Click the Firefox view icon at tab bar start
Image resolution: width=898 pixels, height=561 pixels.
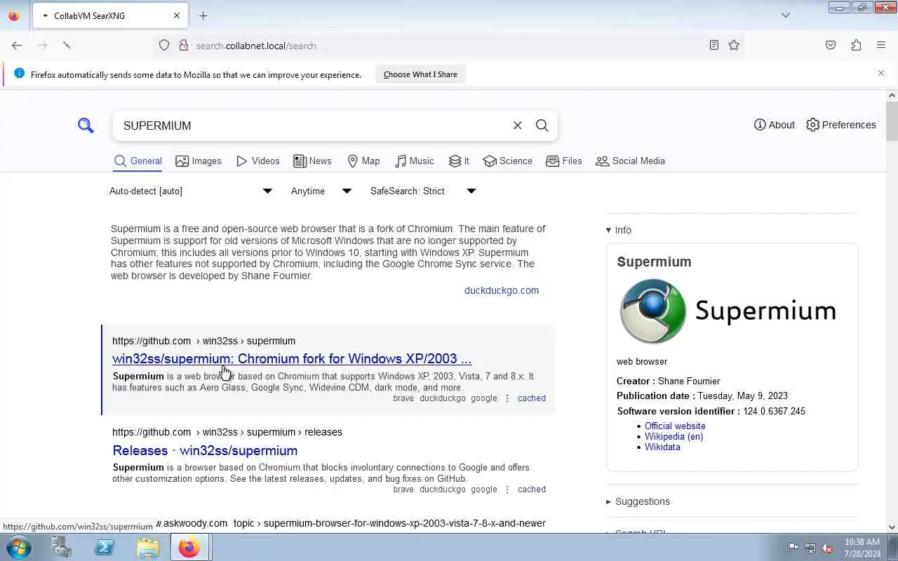(x=13, y=15)
